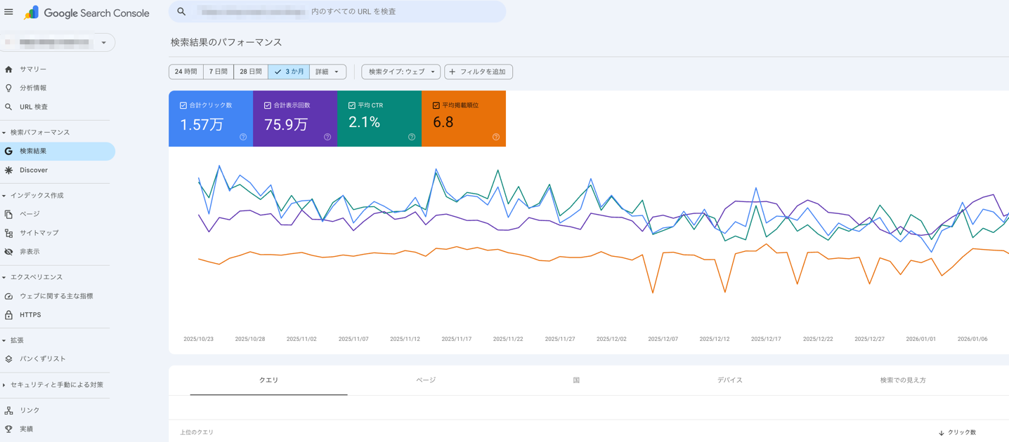Screen dimensions: 1009x442
Task: Toggle the 平均 CTR checkbox
Action: [x=352, y=105]
